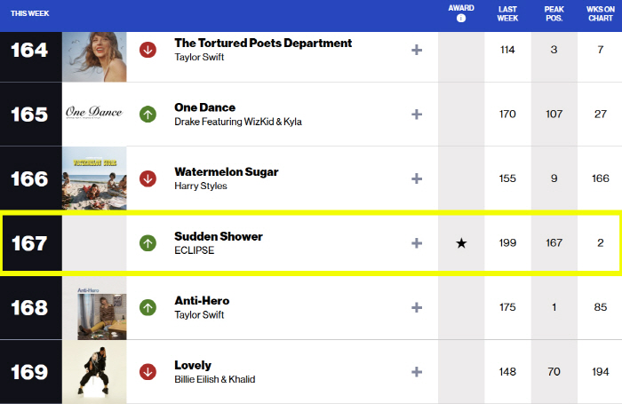622x404 pixels.
Task: Click artist Drake Featuring WizKid & Kyla
Action: point(238,122)
